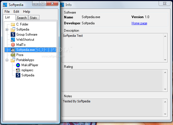Expand the Softpedia folder node

coord(7,29)
